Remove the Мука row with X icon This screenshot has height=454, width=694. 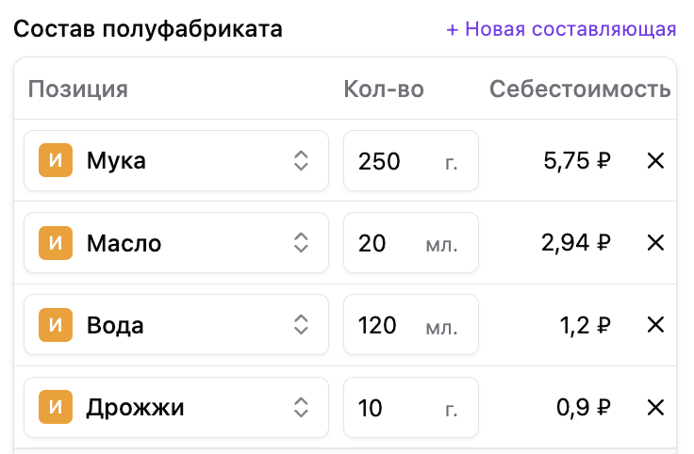pos(655,160)
